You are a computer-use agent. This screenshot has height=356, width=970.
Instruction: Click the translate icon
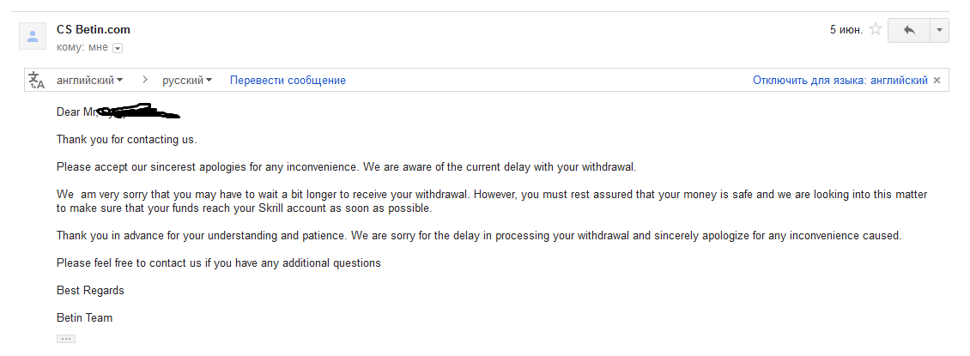pyautogui.click(x=37, y=81)
